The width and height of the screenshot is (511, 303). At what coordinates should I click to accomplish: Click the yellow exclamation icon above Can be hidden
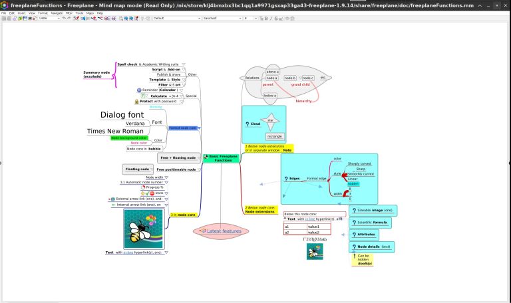pyautogui.click(x=353, y=256)
